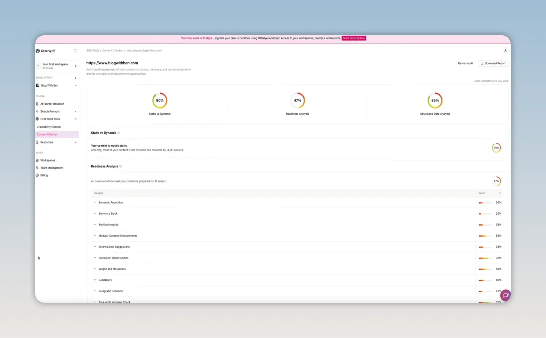The height and width of the screenshot is (338, 546).
Task: Click the Static vs Dynamic info icon
Action: point(119,133)
